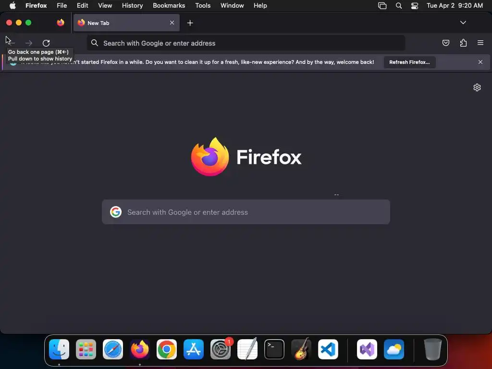Open the Bookmarks menu

coord(169,5)
